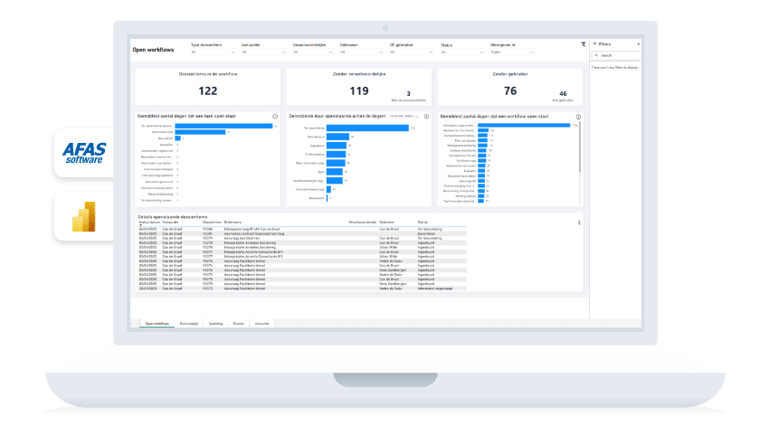The height and width of the screenshot is (437, 769).
Task: Select the Dossier page tab
Action: click(238, 322)
